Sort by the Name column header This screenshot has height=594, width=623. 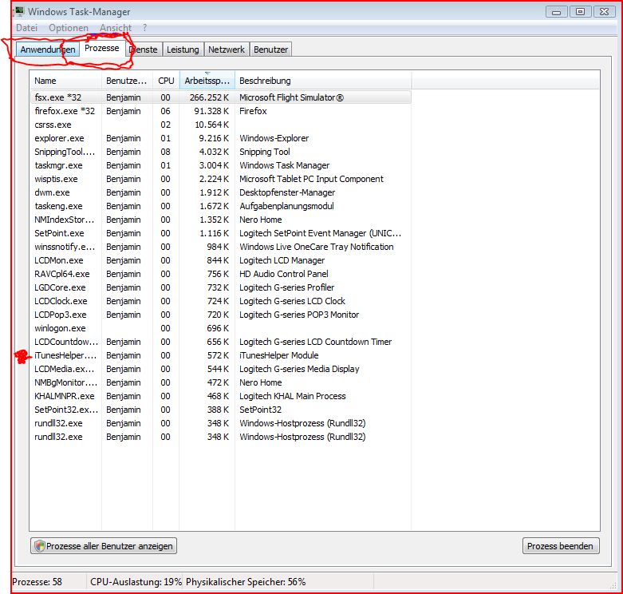(x=65, y=81)
